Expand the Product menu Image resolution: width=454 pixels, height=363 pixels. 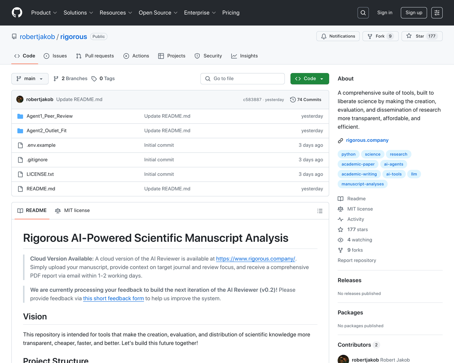pyautogui.click(x=44, y=13)
